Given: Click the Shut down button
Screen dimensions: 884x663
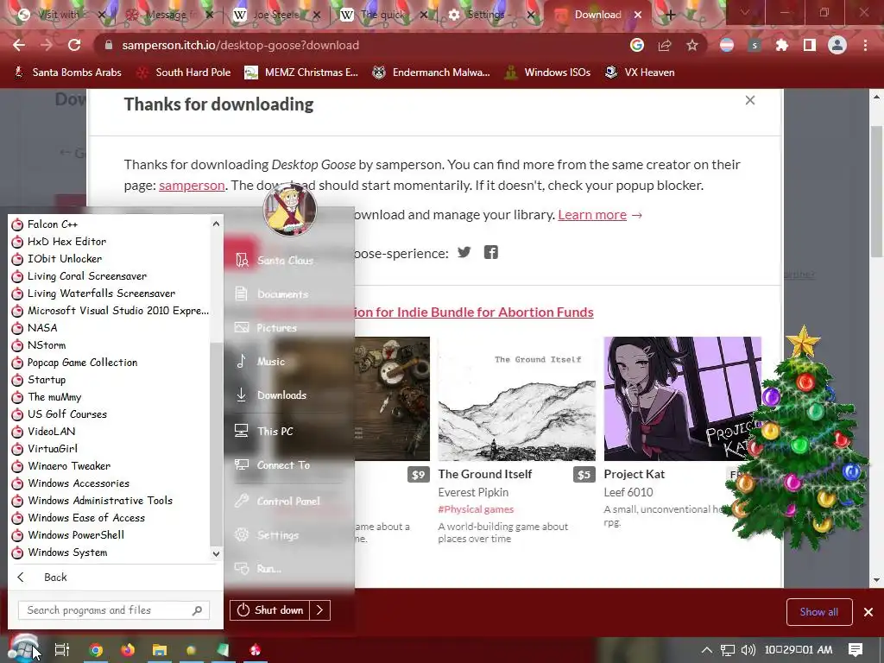Looking at the screenshot, I should pyautogui.click(x=269, y=610).
